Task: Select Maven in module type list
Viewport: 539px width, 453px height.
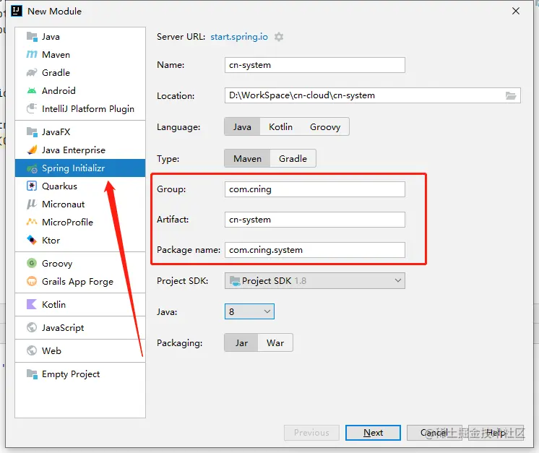Action: (x=80, y=54)
